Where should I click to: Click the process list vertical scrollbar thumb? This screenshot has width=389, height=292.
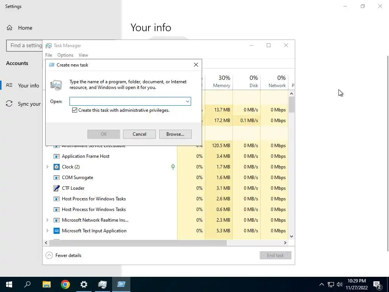click(291, 105)
